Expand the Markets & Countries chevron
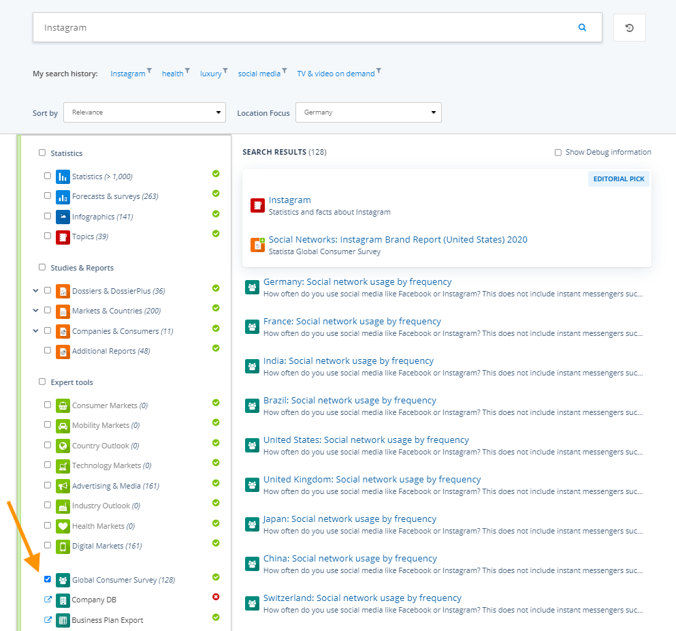The image size is (676, 631). (36, 310)
